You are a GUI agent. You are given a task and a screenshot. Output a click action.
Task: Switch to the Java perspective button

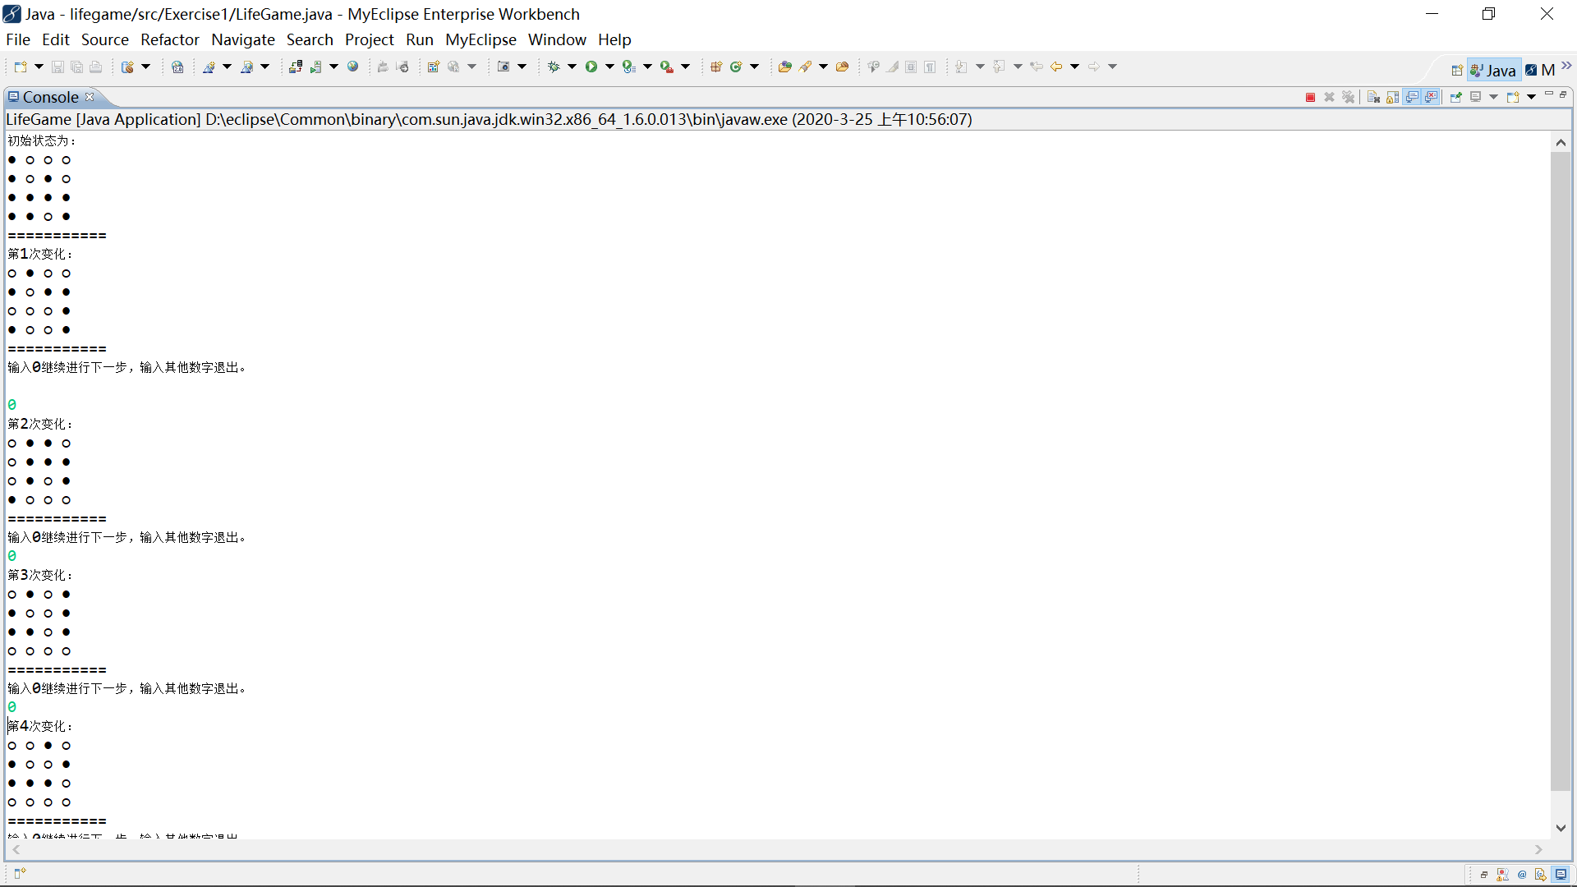coord(1494,71)
